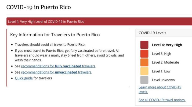Click the COVID-19 Levels panel header
Viewport: 192px width, 107px height.
pyautogui.click(x=164, y=33)
